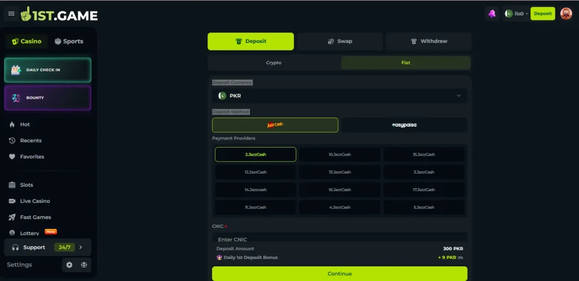Image resolution: width=579 pixels, height=281 pixels.
Task: Open the Hot games section
Action: 25,124
